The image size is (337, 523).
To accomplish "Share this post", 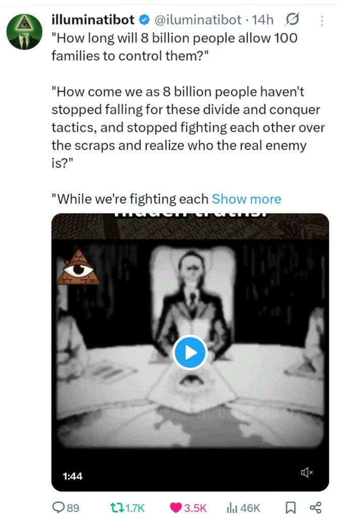I will pyautogui.click(x=315, y=507).
